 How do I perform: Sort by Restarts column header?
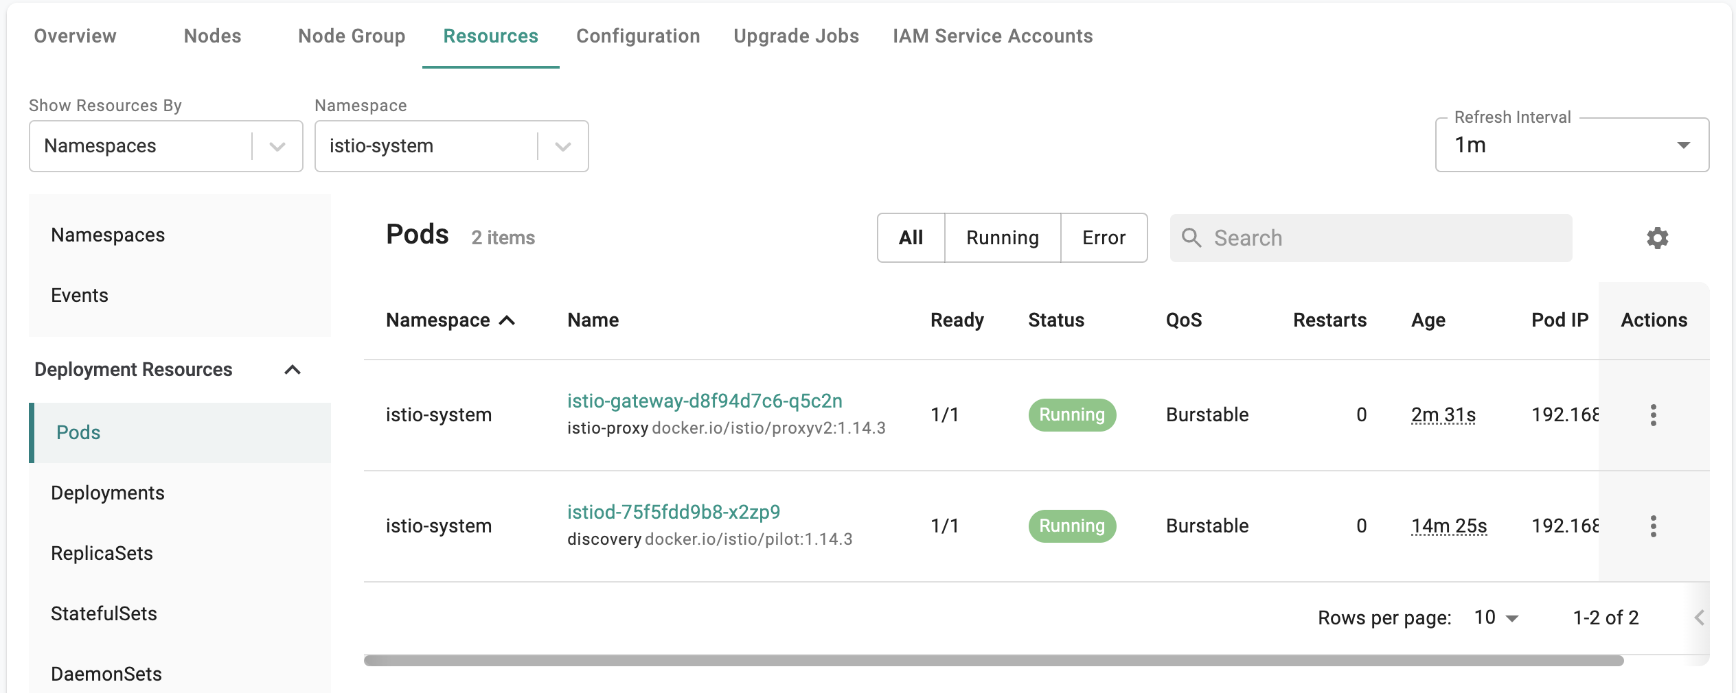[x=1330, y=320]
